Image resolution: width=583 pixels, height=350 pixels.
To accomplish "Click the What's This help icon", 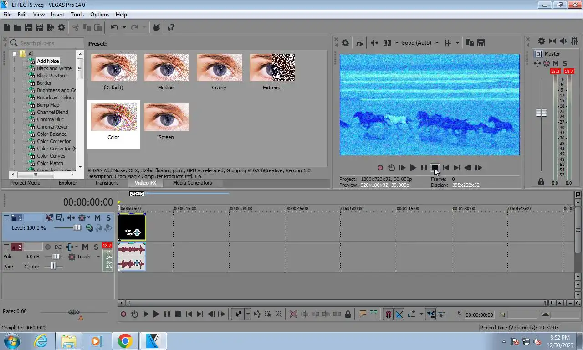I will tap(171, 28).
